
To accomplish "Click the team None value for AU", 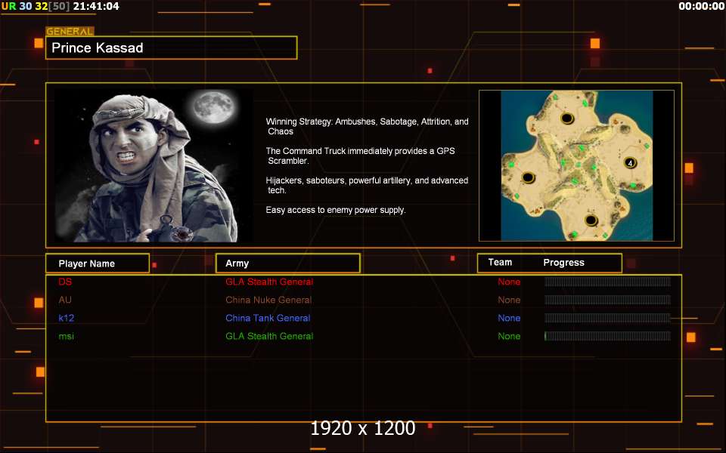I will (x=509, y=300).
